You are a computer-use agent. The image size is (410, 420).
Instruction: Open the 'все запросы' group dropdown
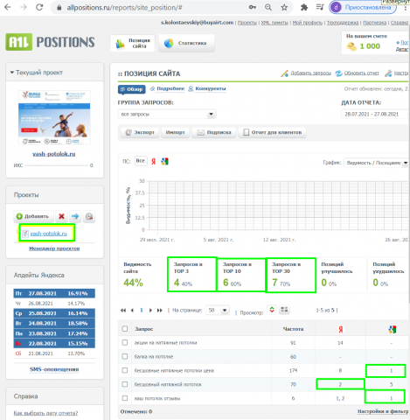[167, 114]
